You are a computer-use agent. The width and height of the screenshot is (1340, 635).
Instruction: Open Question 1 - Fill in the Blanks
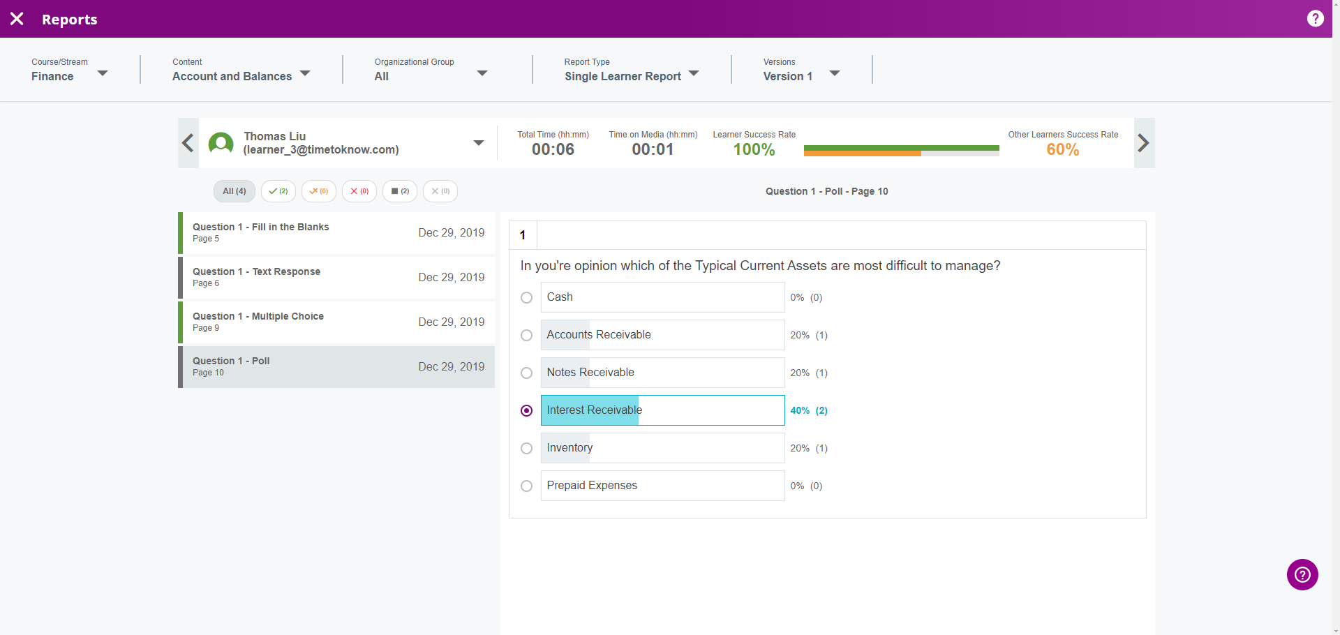tap(336, 232)
